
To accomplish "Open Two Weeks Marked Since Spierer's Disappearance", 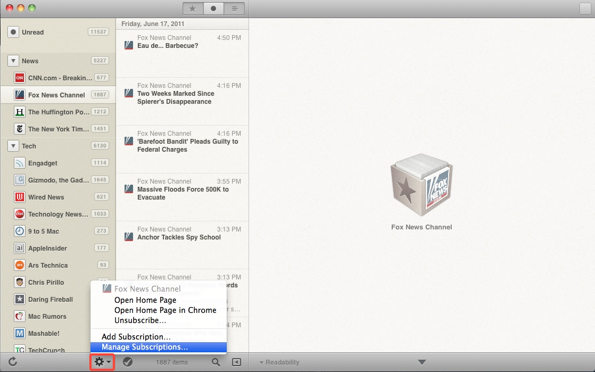I will tap(182, 101).
